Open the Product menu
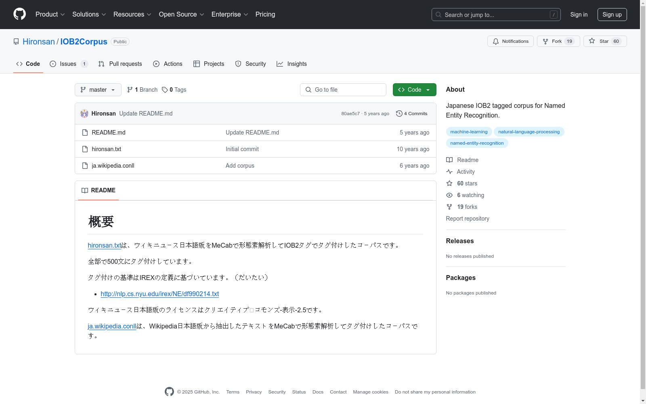The height and width of the screenshot is (404, 646). [50, 15]
